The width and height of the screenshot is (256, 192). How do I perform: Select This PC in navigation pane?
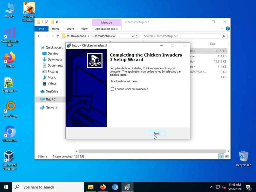50,99
